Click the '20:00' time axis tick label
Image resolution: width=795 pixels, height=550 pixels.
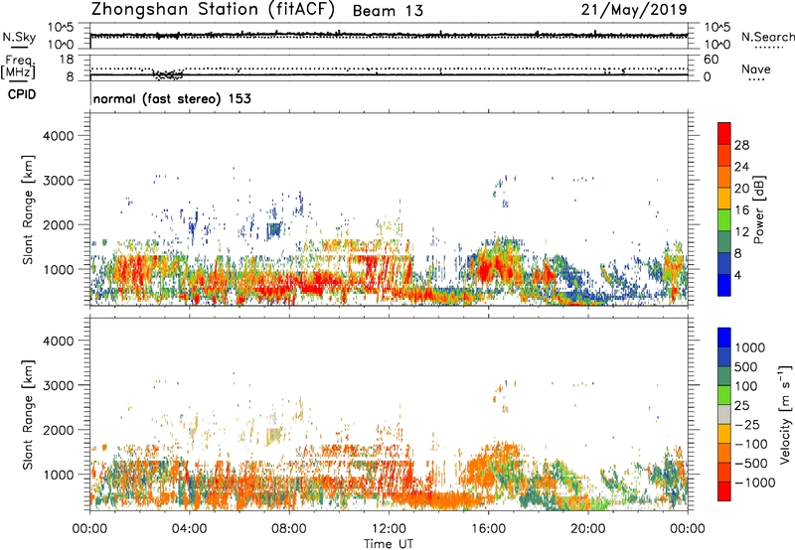(588, 529)
